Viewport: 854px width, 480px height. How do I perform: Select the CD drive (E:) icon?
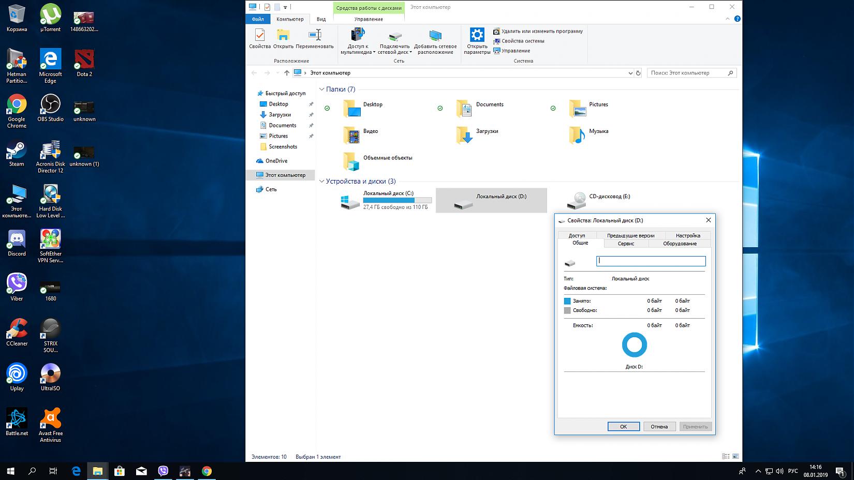click(576, 201)
